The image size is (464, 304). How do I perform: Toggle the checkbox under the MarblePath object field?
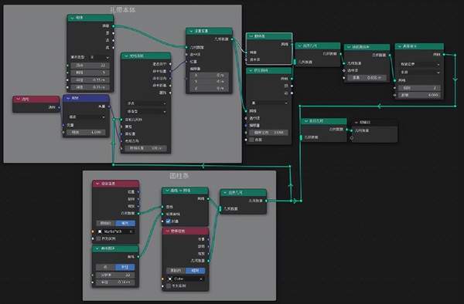coord(98,238)
